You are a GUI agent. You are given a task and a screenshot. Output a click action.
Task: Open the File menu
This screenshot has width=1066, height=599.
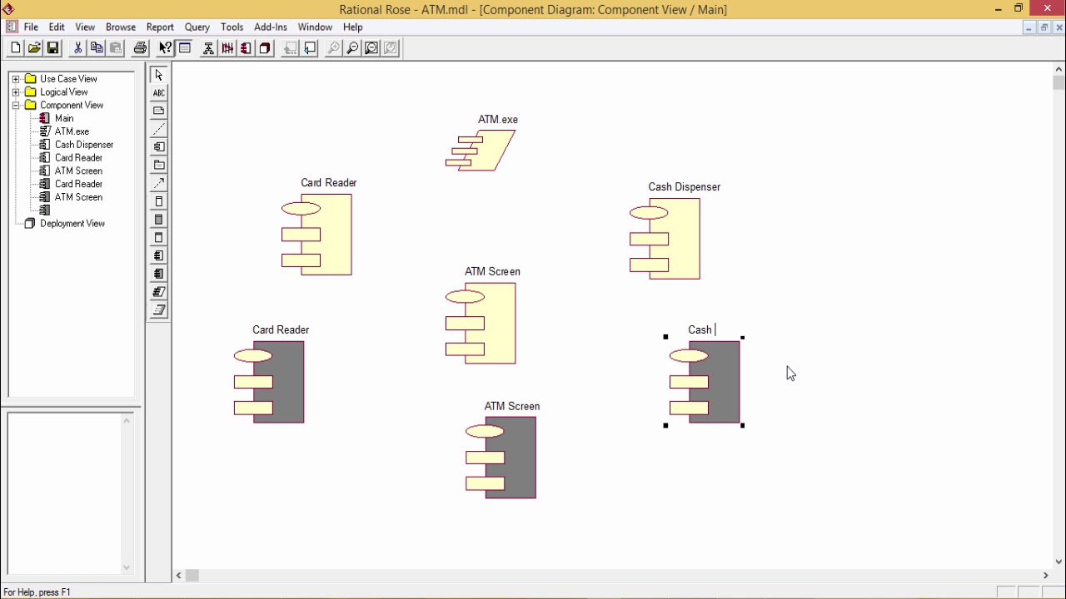coord(31,27)
